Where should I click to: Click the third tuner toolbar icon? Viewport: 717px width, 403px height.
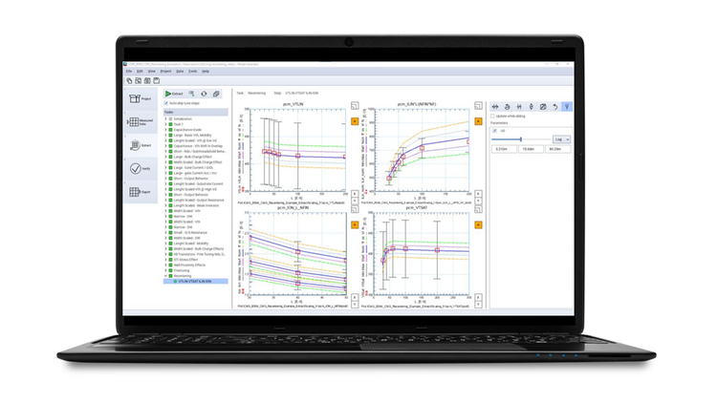pos(519,106)
